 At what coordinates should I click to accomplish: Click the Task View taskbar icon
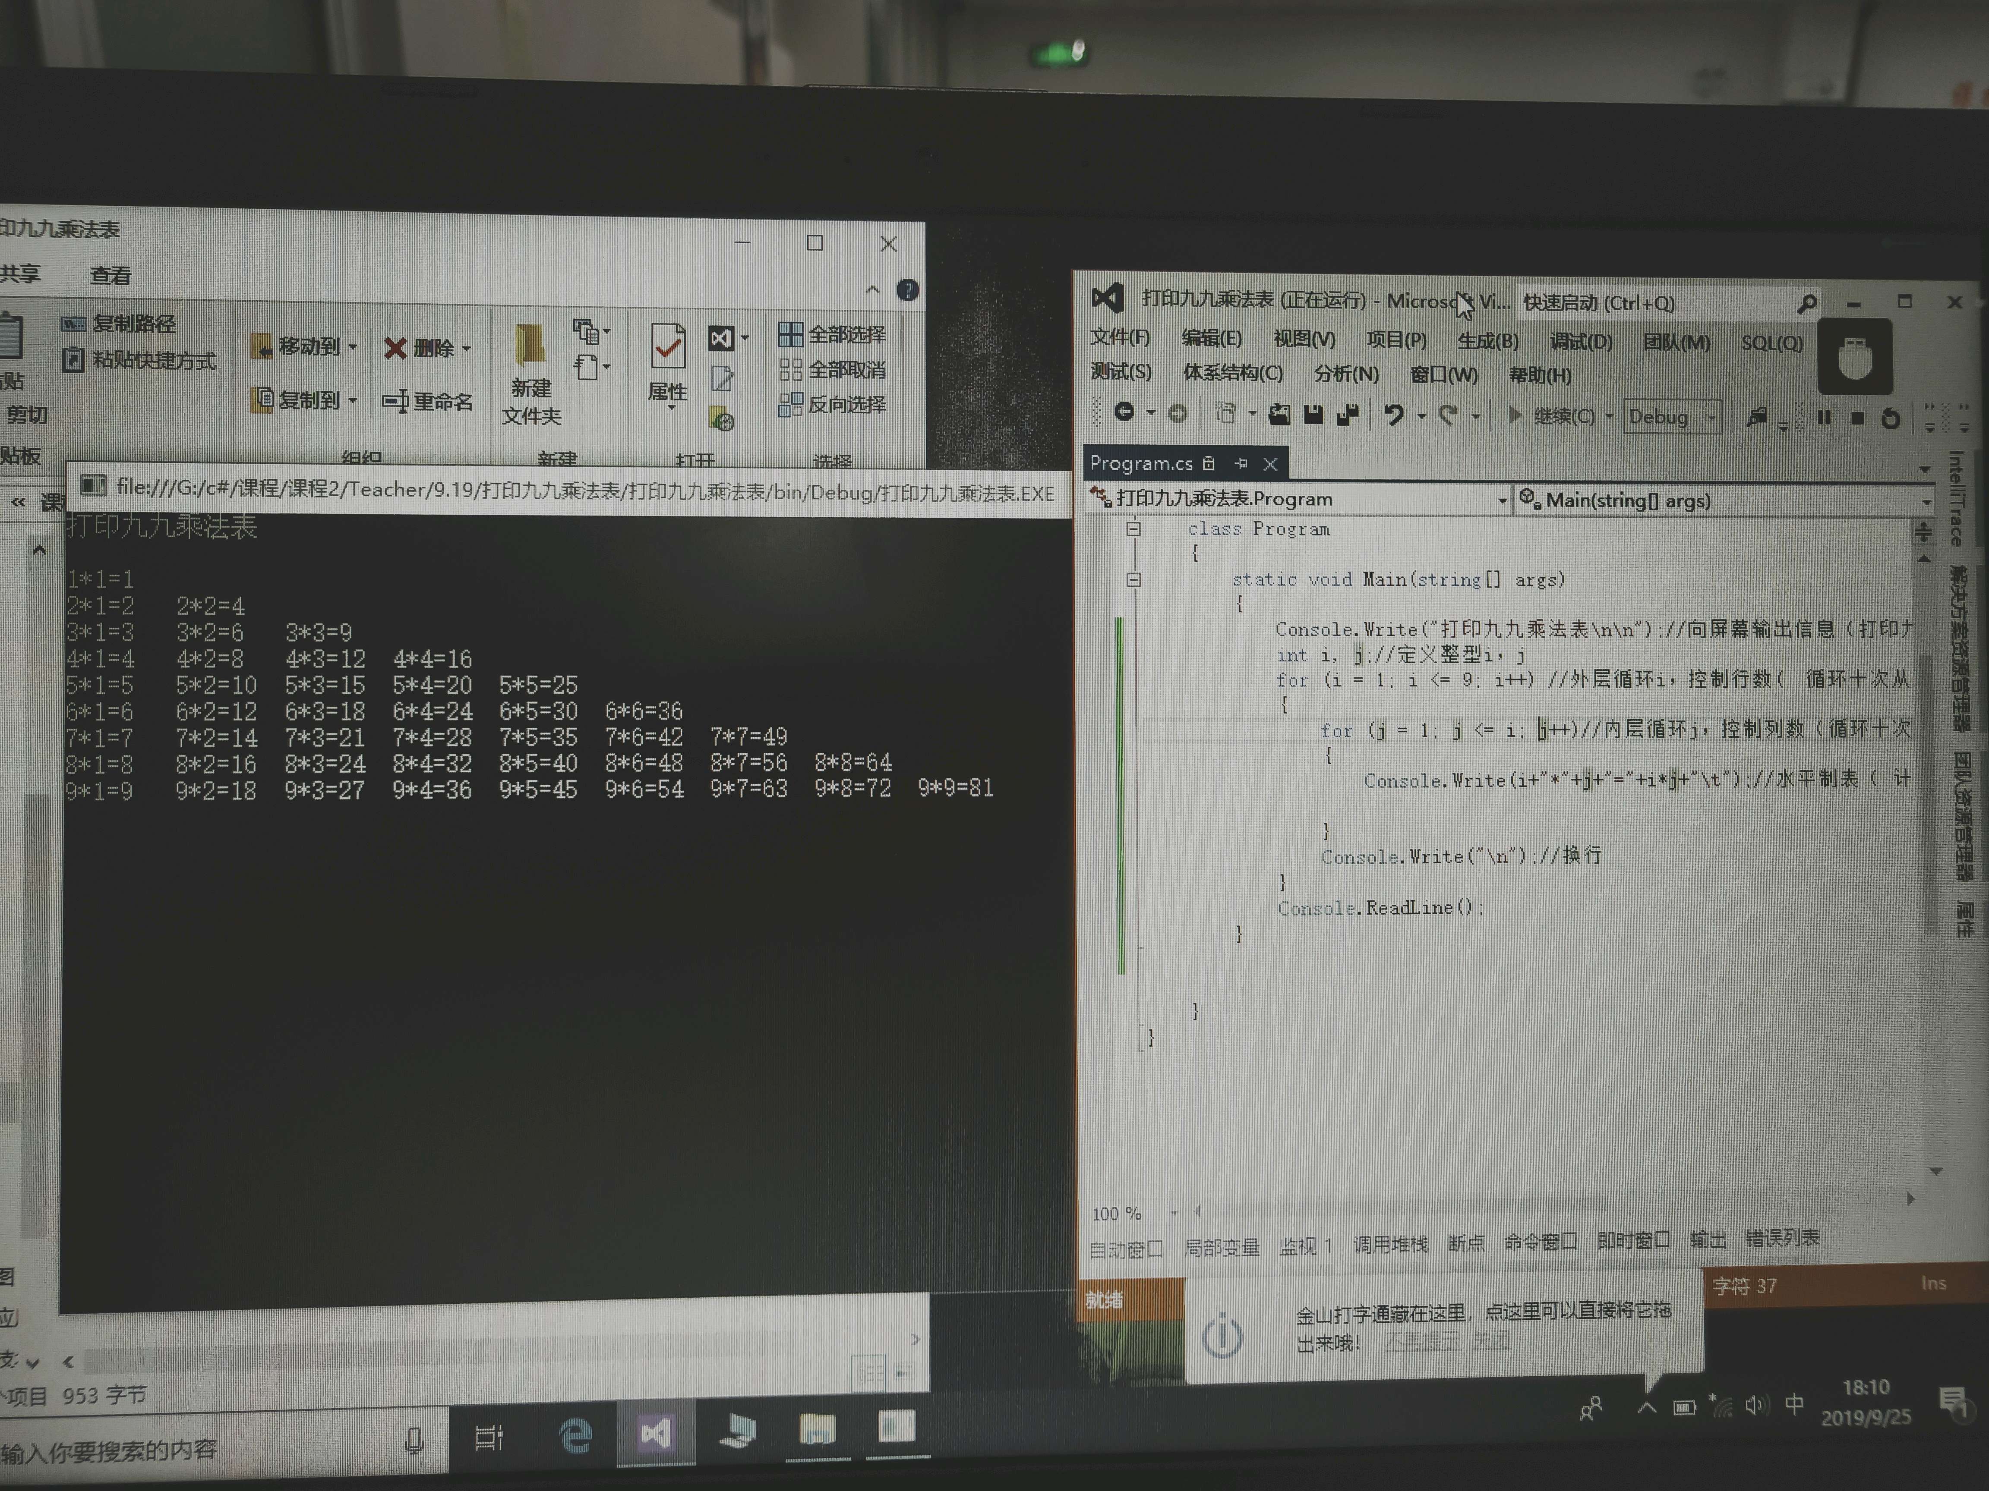(489, 1438)
